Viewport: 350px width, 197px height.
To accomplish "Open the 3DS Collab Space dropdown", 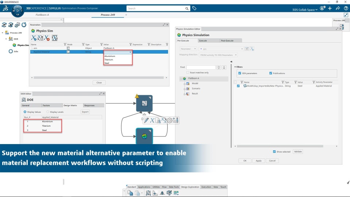I will [305, 10].
